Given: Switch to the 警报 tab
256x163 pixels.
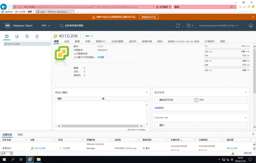Looking at the screenshot, I should point(20,134).
